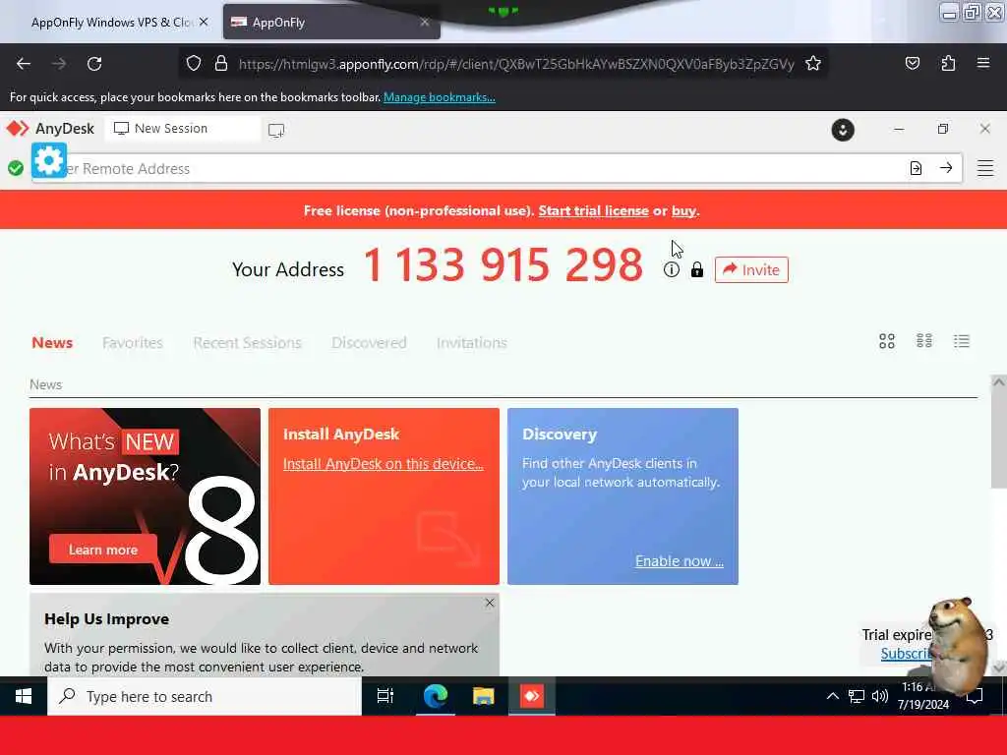The image size is (1007, 755).
Task: Click the volume speaker tray icon
Action: 880,696
